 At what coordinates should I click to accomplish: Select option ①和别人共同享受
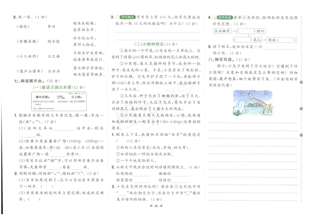(x=153, y=148)
